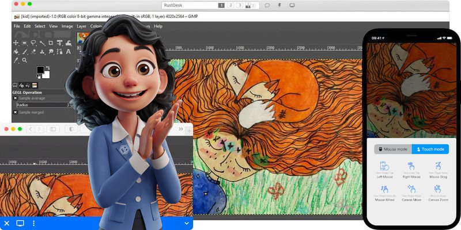Close session with X on blue bar
This screenshot has height=230, width=461.
tap(7, 223)
